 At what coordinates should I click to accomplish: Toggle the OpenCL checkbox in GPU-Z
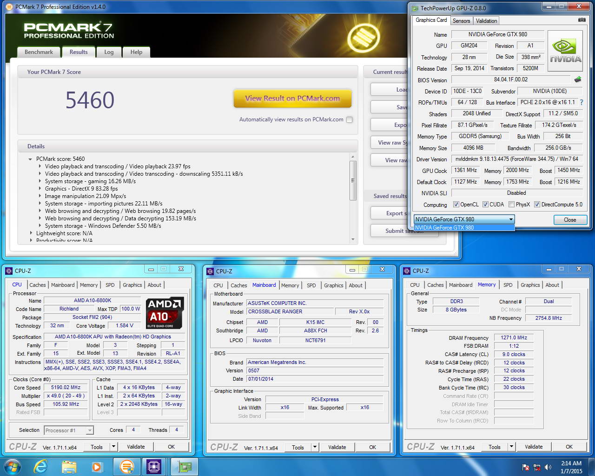tap(456, 205)
